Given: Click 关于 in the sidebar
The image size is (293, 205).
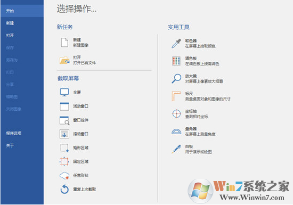Looking at the screenshot, I should click(x=10, y=145).
